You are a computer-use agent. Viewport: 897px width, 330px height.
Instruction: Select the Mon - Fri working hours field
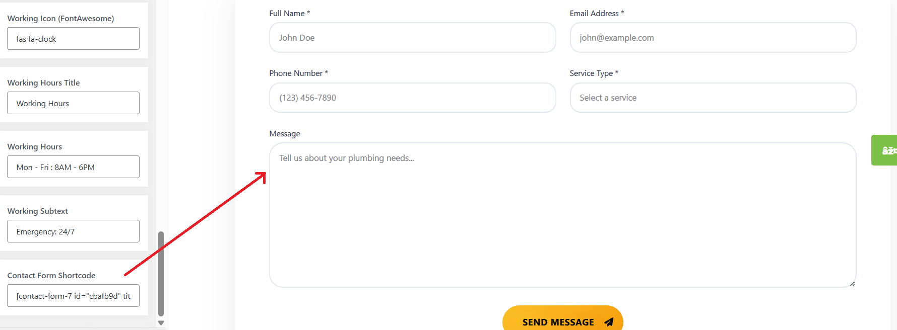[x=73, y=167]
